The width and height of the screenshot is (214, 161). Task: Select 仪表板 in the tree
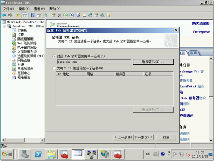(22, 30)
